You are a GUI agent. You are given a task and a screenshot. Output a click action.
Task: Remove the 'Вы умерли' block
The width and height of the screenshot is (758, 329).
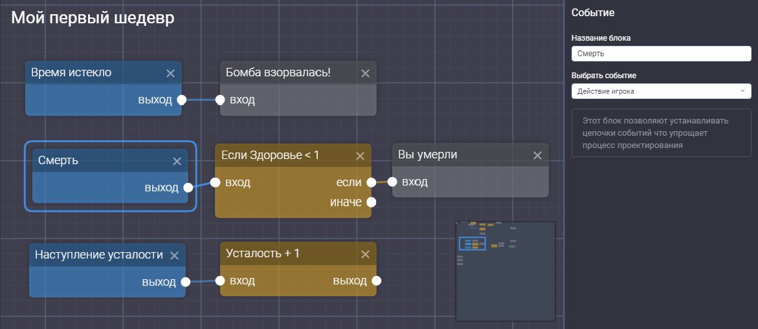coord(537,156)
